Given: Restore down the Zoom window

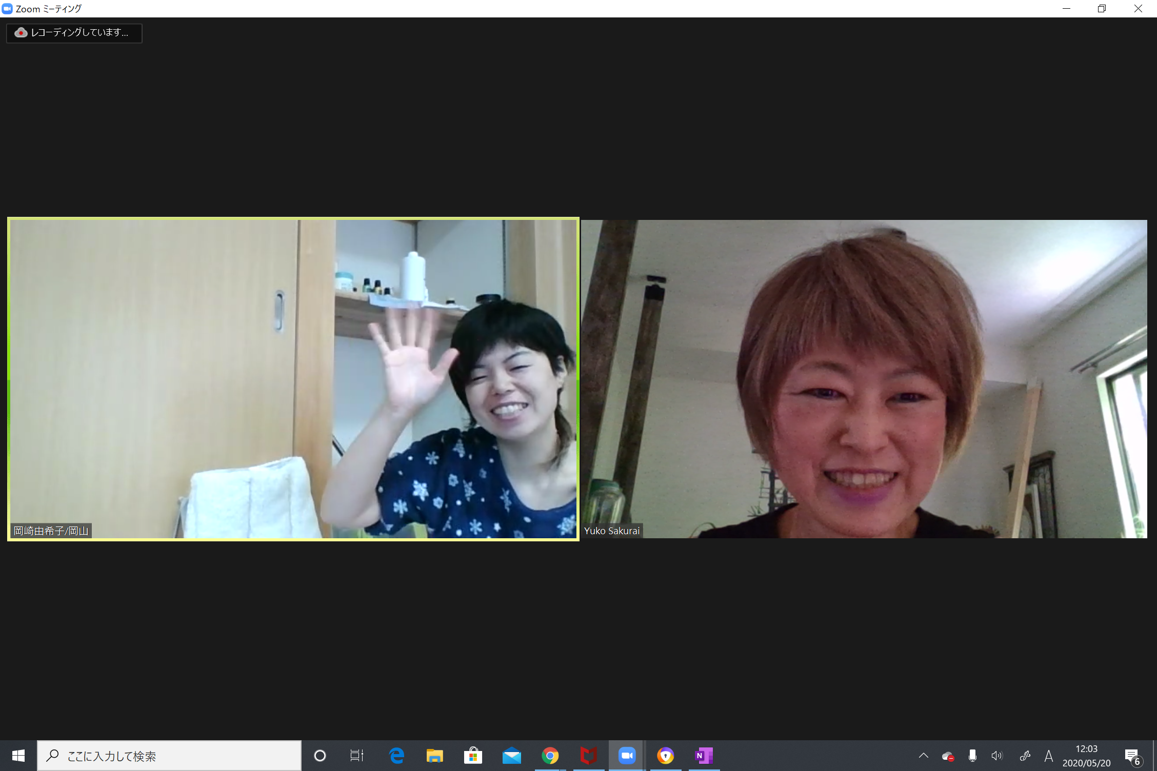Looking at the screenshot, I should point(1102,9).
